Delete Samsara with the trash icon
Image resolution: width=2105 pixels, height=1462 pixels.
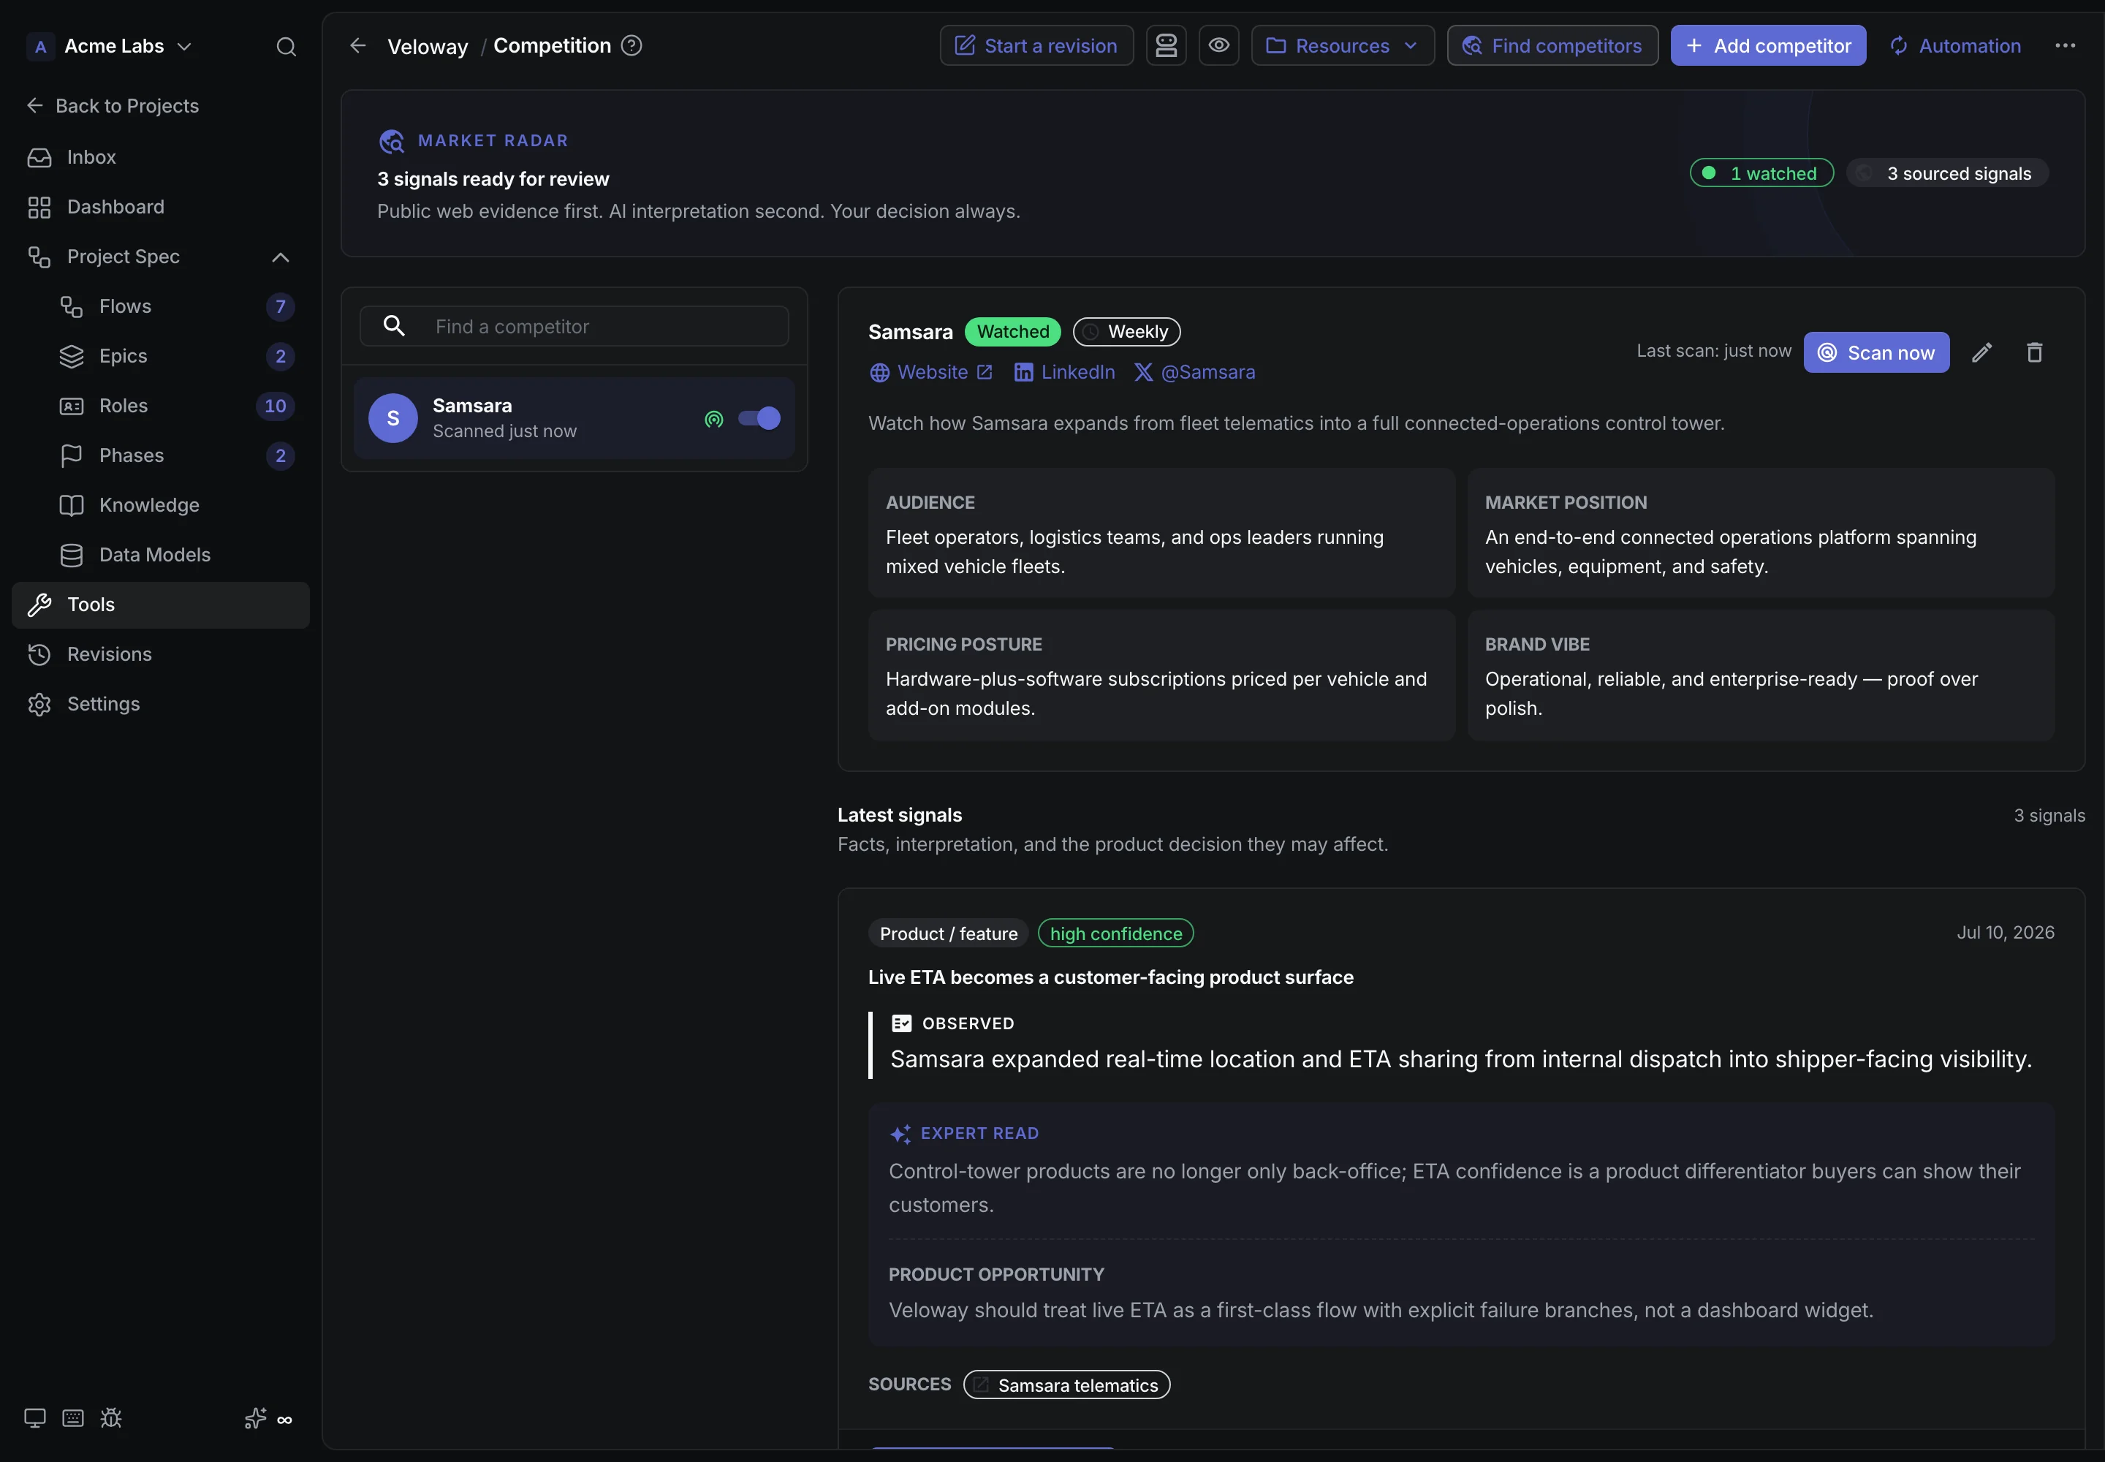click(x=2034, y=352)
